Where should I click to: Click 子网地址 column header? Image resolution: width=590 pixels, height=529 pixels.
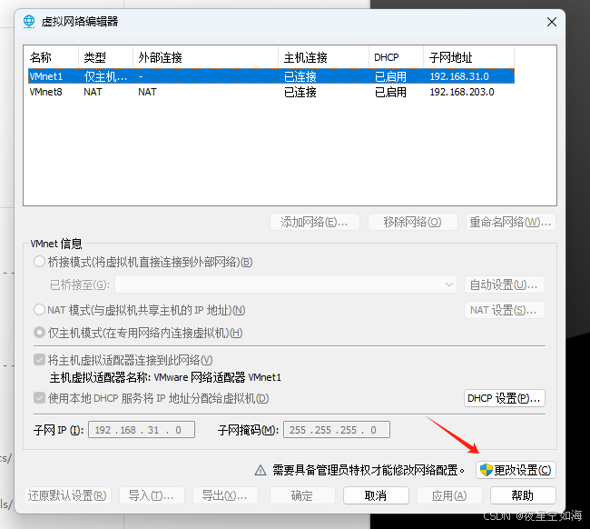point(469,57)
